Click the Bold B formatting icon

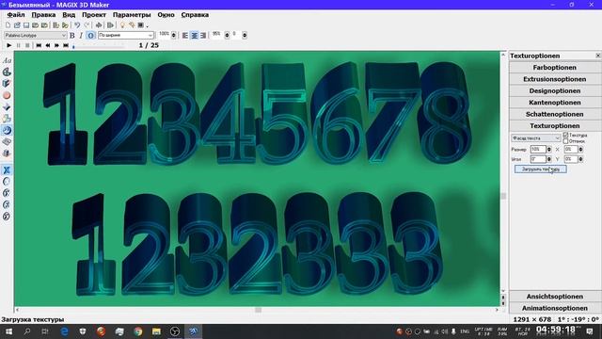click(x=71, y=36)
